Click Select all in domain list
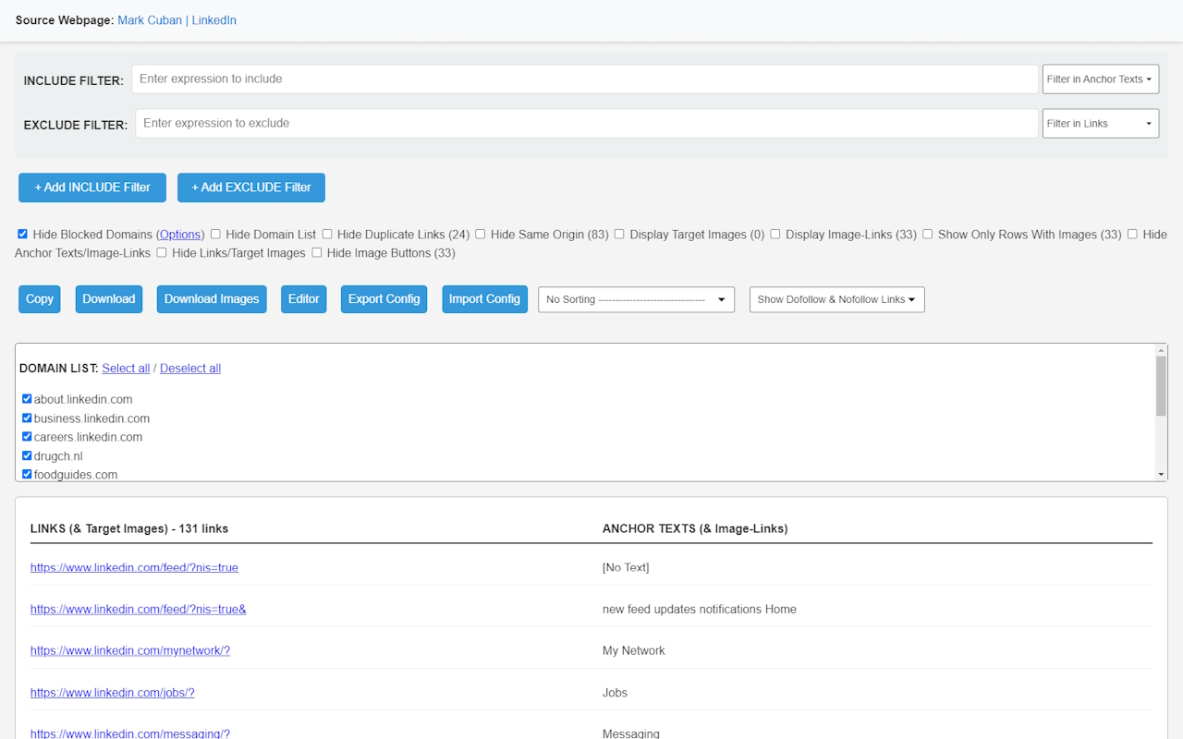The width and height of the screenshot is (1183, 739). [126, 369]
